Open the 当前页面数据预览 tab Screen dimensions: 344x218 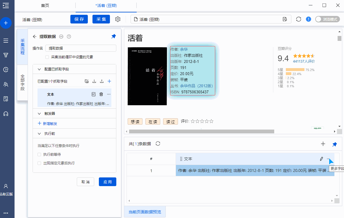coord(145,212)
